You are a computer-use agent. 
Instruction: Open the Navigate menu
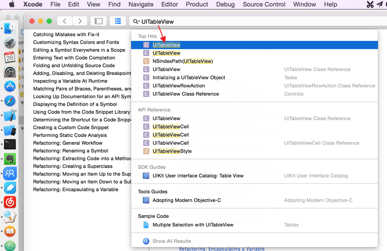141,4
